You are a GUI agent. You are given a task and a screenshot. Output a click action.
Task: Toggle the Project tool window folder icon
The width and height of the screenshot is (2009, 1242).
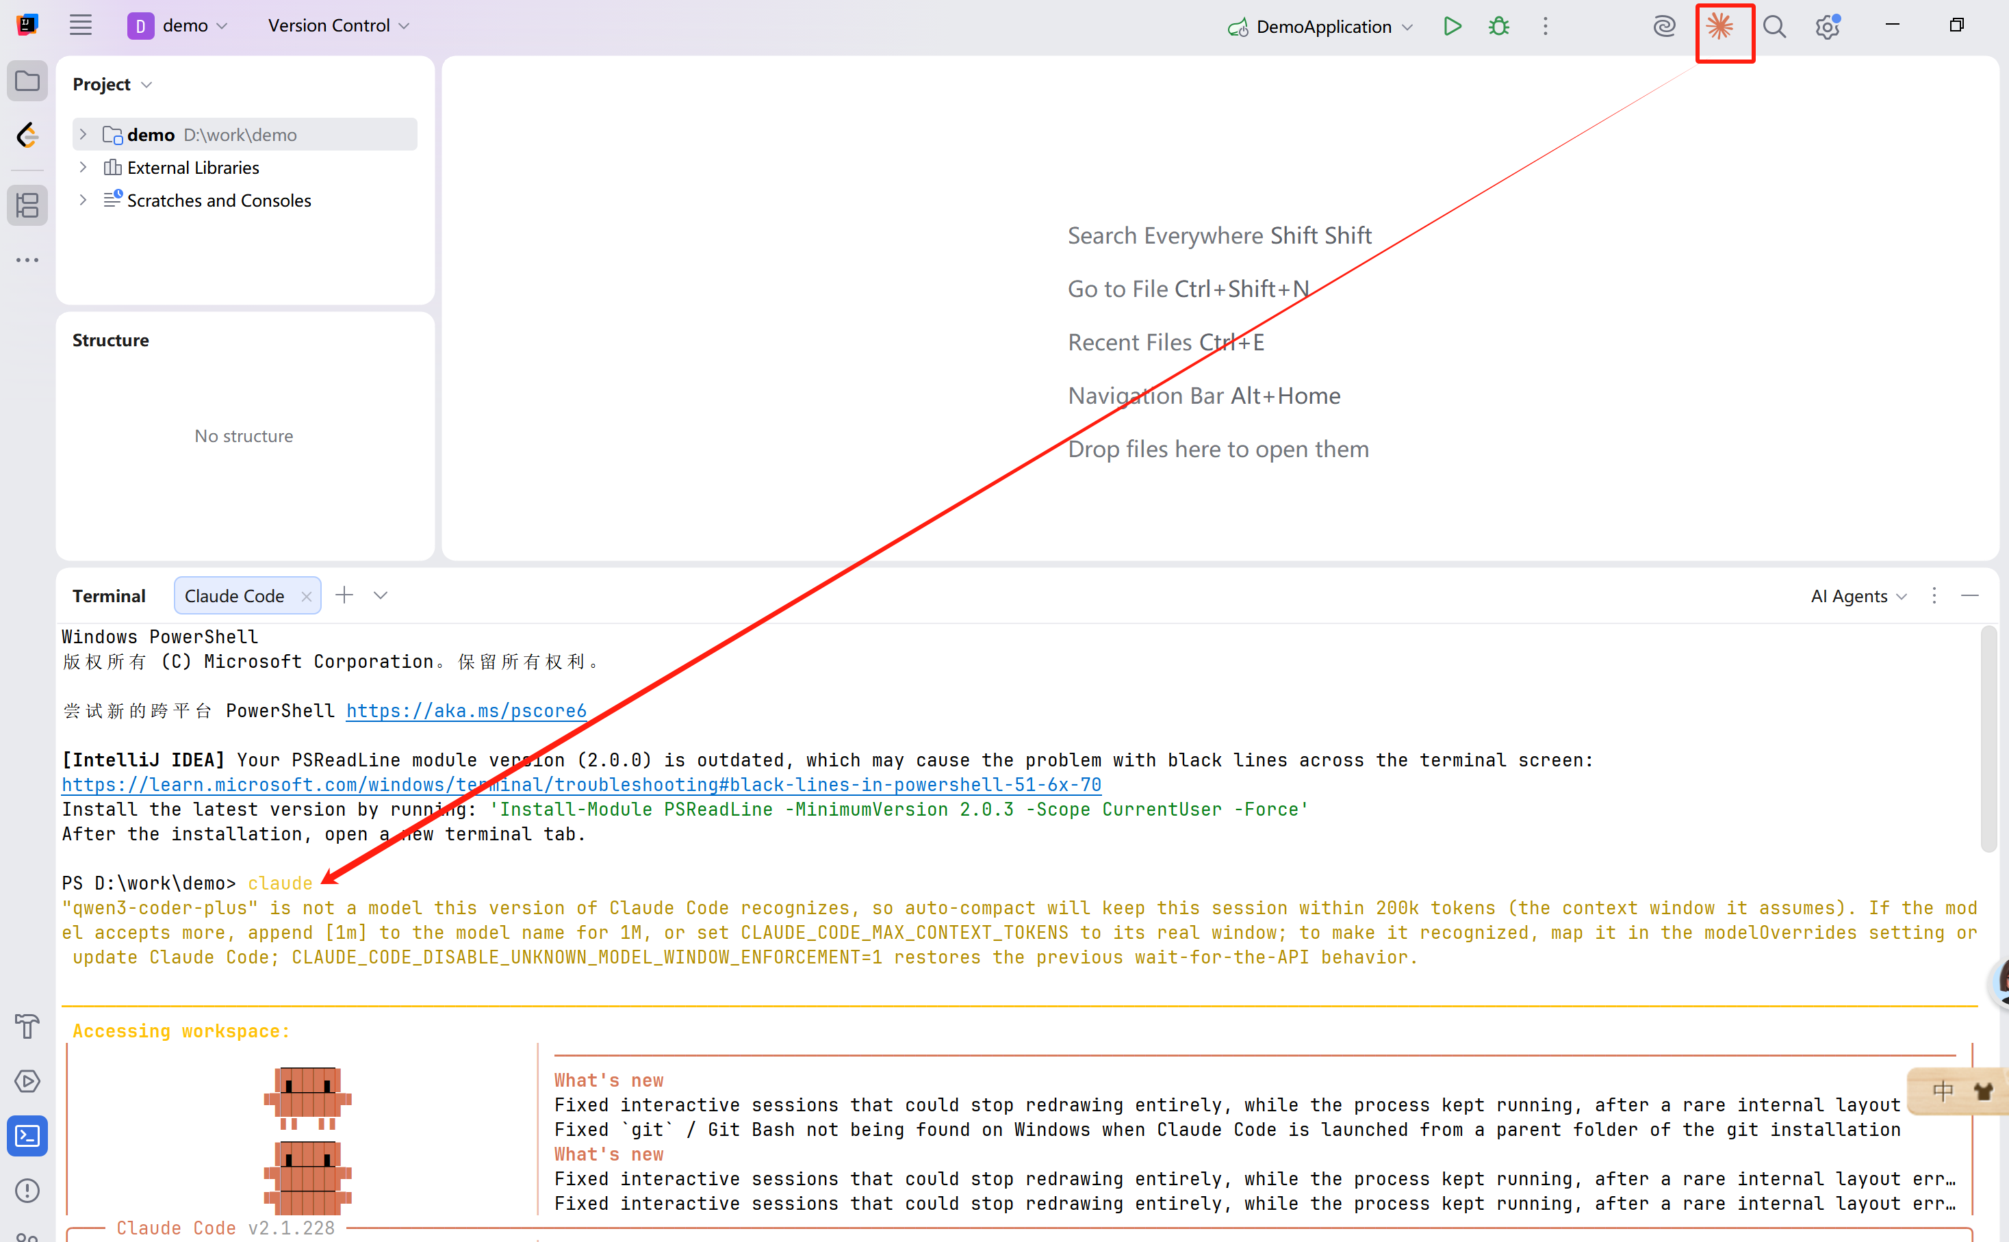27,81
